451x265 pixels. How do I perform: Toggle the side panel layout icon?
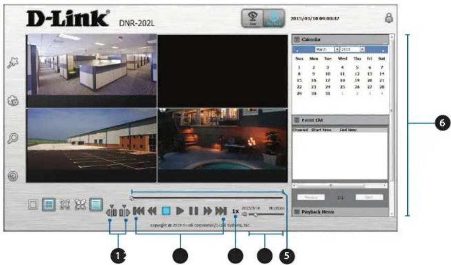(96, 205)
